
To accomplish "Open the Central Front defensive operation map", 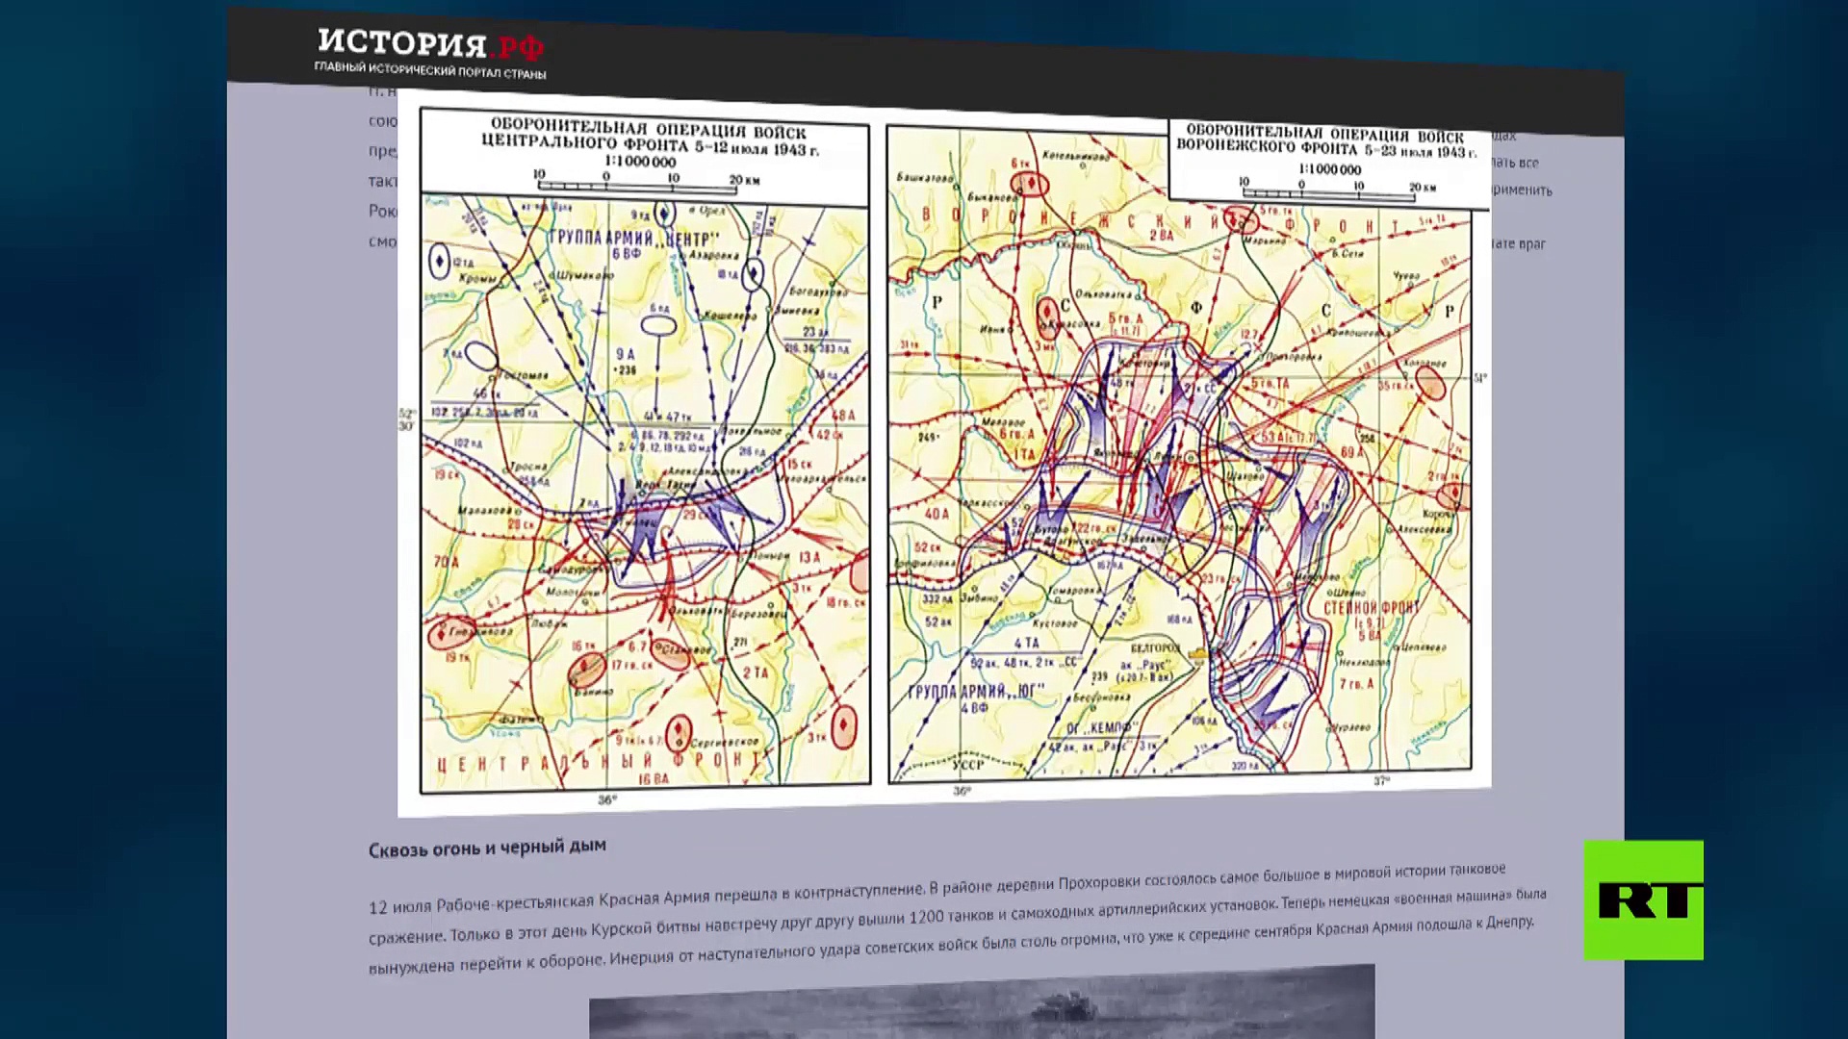I will pyautogui.click(x=645, y=450).
